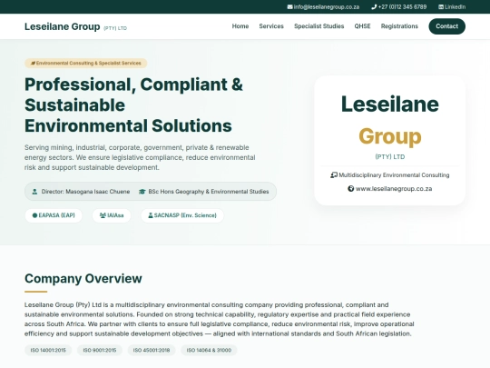Open Specialist Studies in the navigation
Viewport: 490px width, 368px height.
(x=318, y=26)
